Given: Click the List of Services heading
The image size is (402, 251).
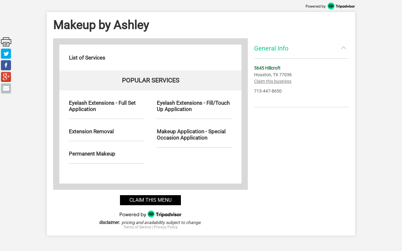Looking at the screenshot, I should pyautogui.click(x=87, y=58).
